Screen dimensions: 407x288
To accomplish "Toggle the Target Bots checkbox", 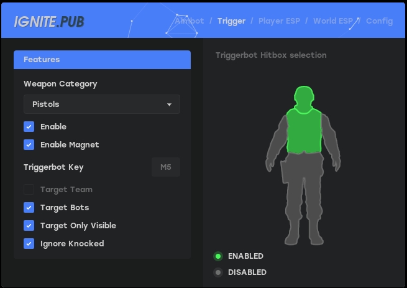I will click(29, 208).
